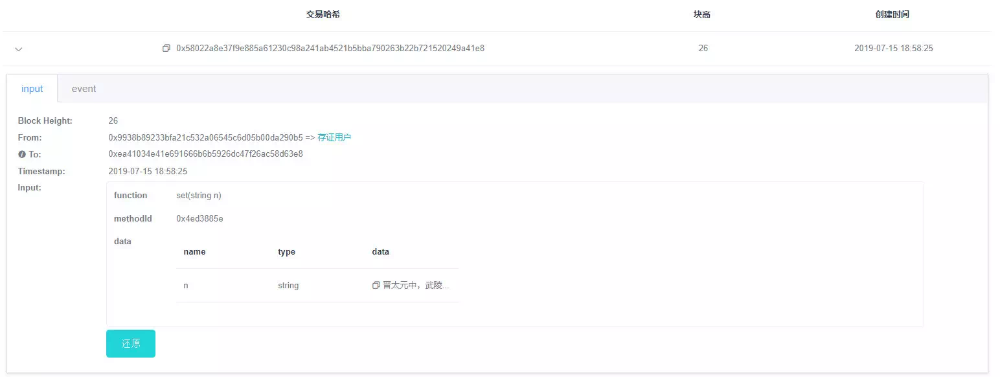
Task: Select the From address 0x9938b89233...
Action: pos(205,137)
